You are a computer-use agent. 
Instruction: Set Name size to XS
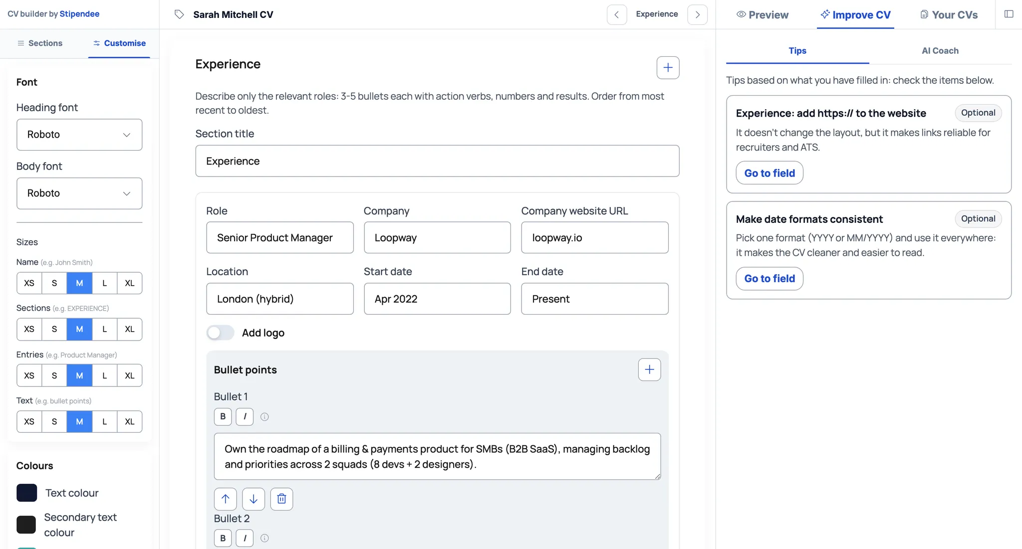[x=29, y=283]
